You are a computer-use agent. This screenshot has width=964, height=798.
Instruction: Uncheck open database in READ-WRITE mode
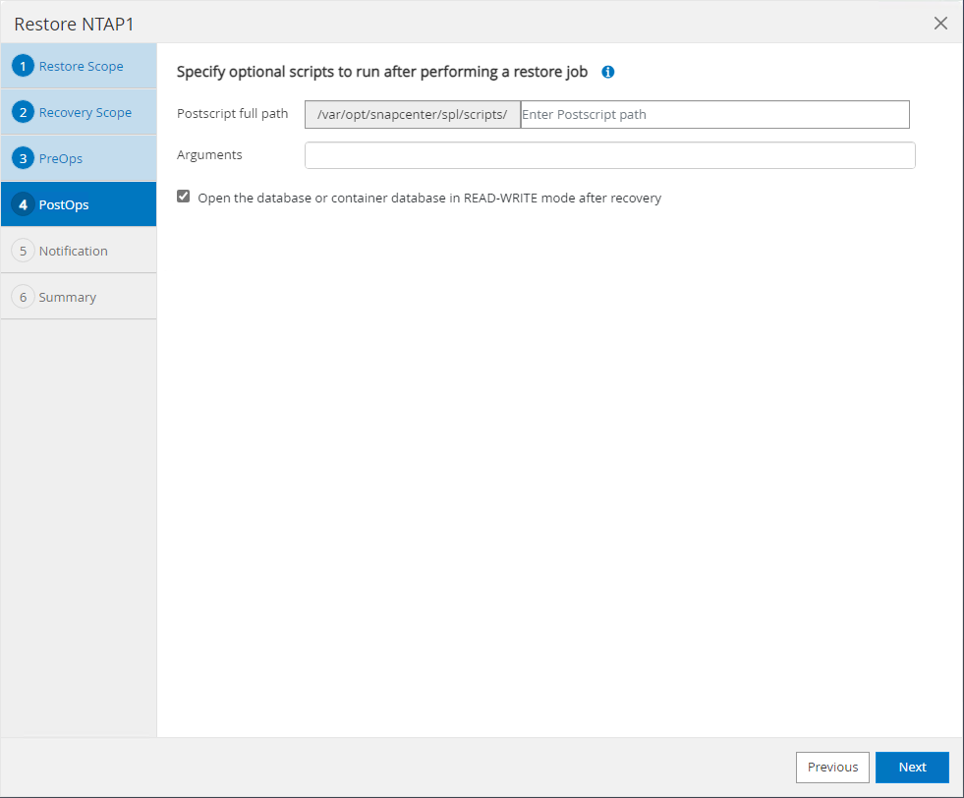coord(183,197)
